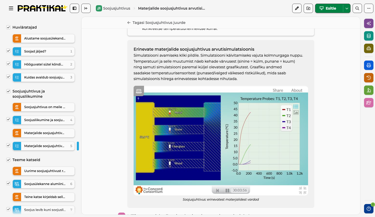Toggle checkbox beside Kuidas avaldub soojusju...
Viewport: 375px width, 217px height.
tap(8, 77)
